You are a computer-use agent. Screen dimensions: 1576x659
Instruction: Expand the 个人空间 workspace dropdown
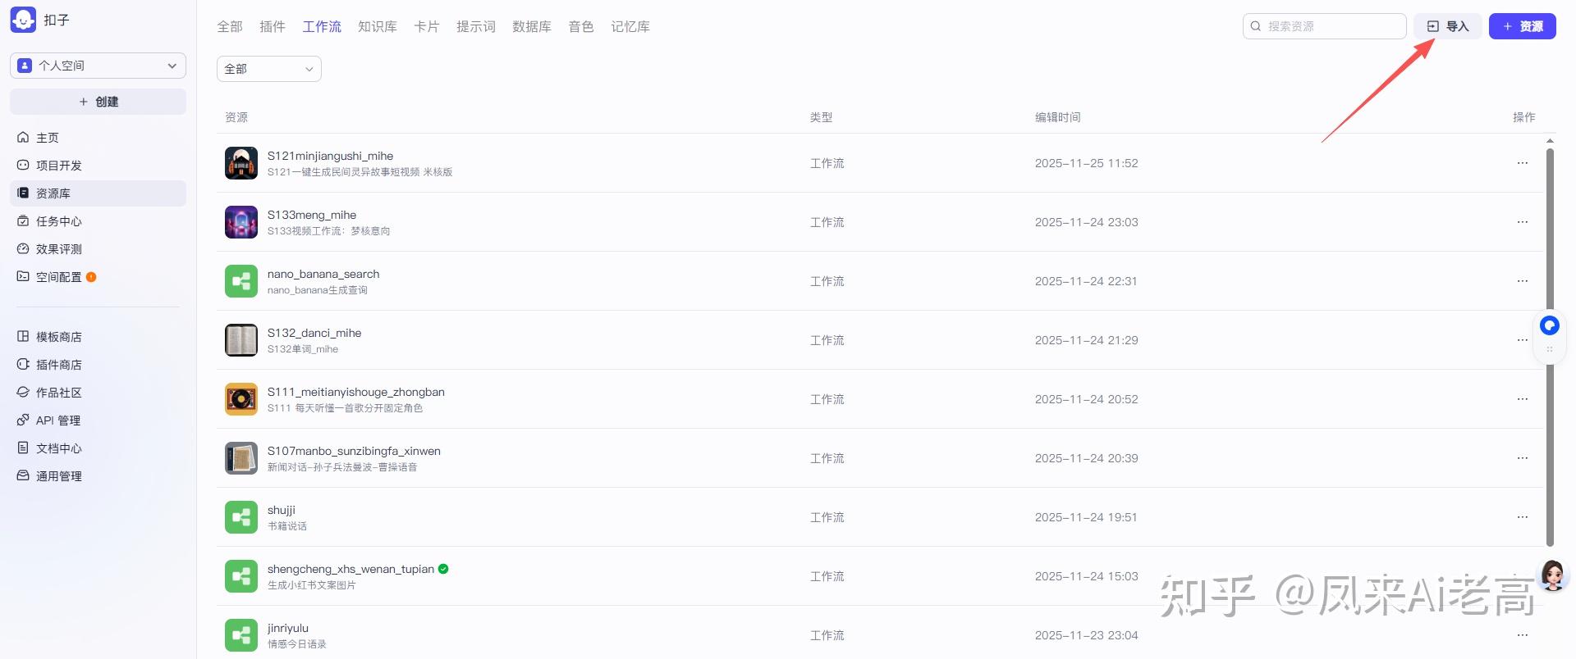click(98, 66)
